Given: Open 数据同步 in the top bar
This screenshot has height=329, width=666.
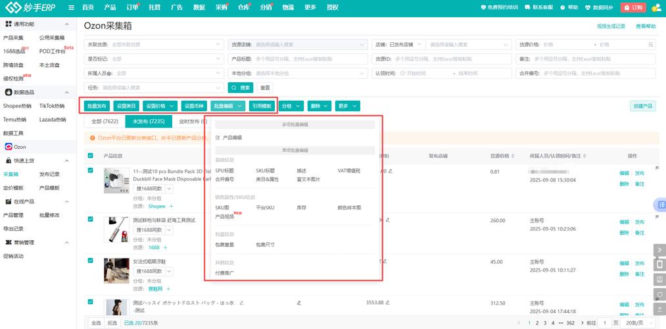Looking at the screenshot, I should [x=599, y=8].
